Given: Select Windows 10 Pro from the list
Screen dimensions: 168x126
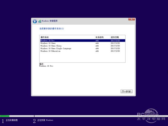Looking at the screenshot, I should (x=48, y=41).
